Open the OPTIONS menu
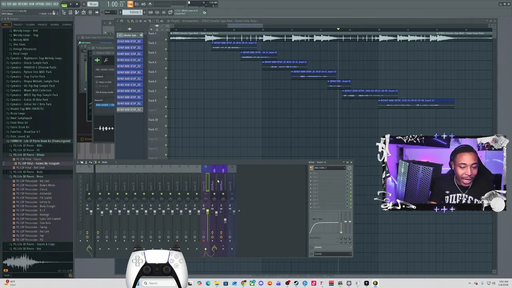This screenshot has height=288, width=512. (40, 4)
